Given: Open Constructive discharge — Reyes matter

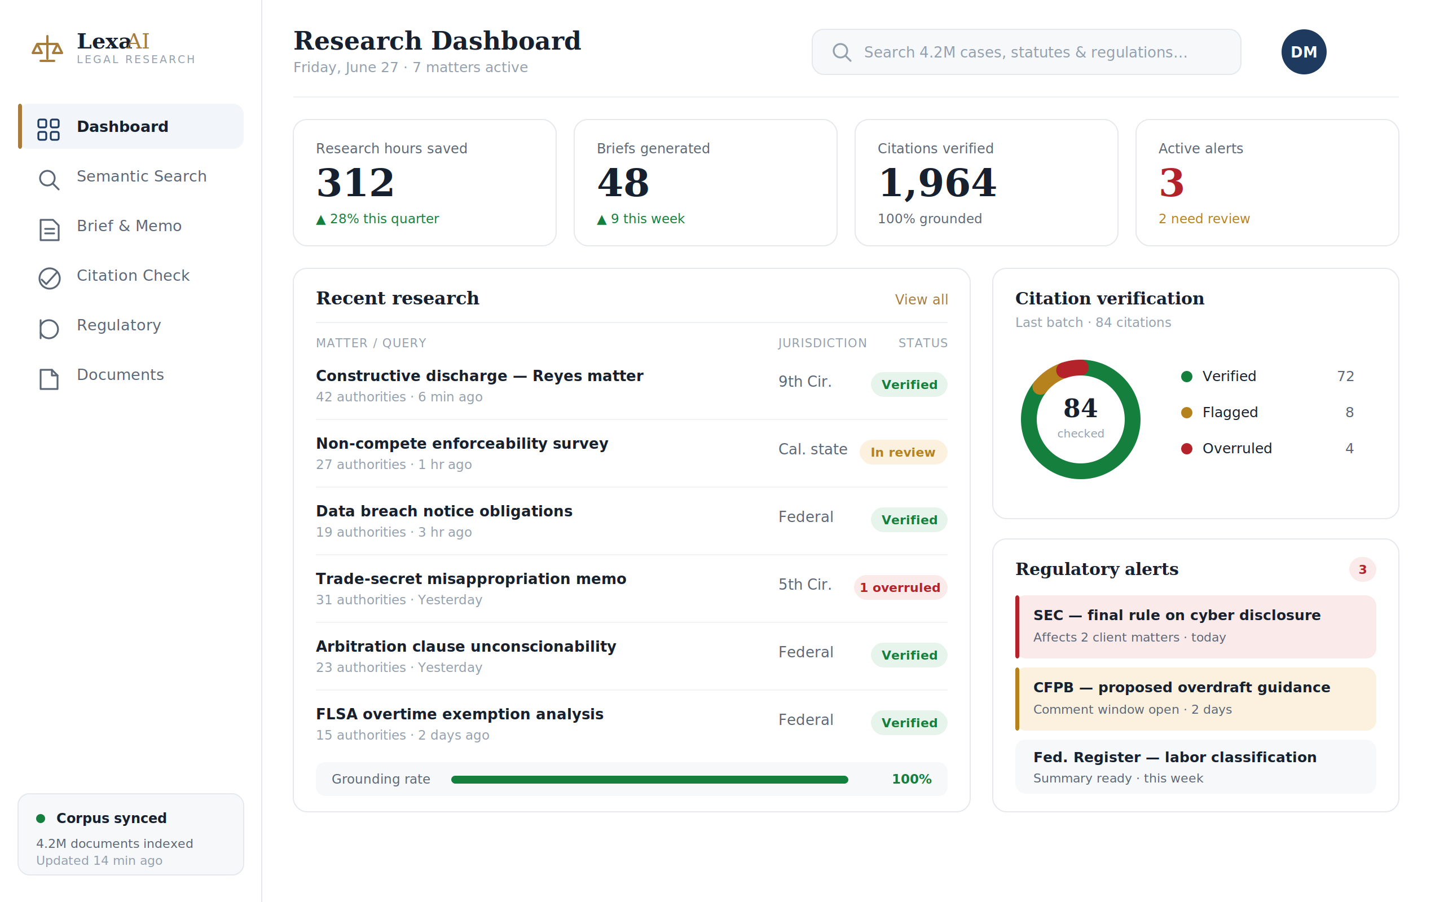Looking at the screenshot, I should [x=479, y=376].
